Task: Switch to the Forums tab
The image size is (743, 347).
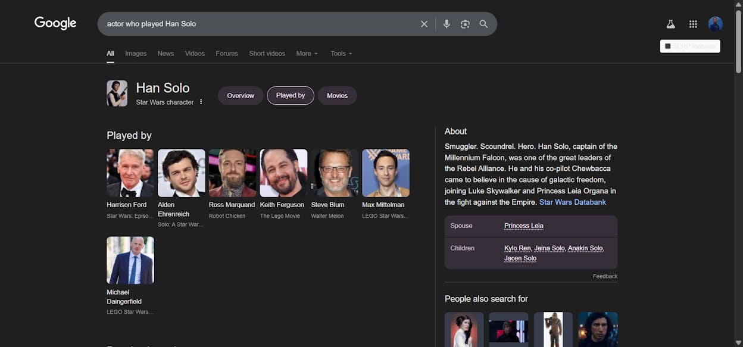Action: 227,54
